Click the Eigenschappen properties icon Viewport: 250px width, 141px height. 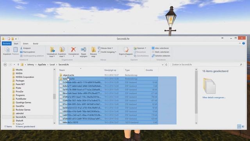point(126,50)
